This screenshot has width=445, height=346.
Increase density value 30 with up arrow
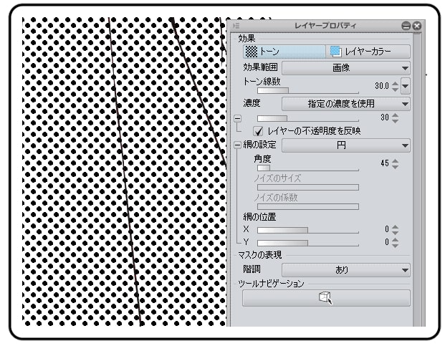(395, 115)
